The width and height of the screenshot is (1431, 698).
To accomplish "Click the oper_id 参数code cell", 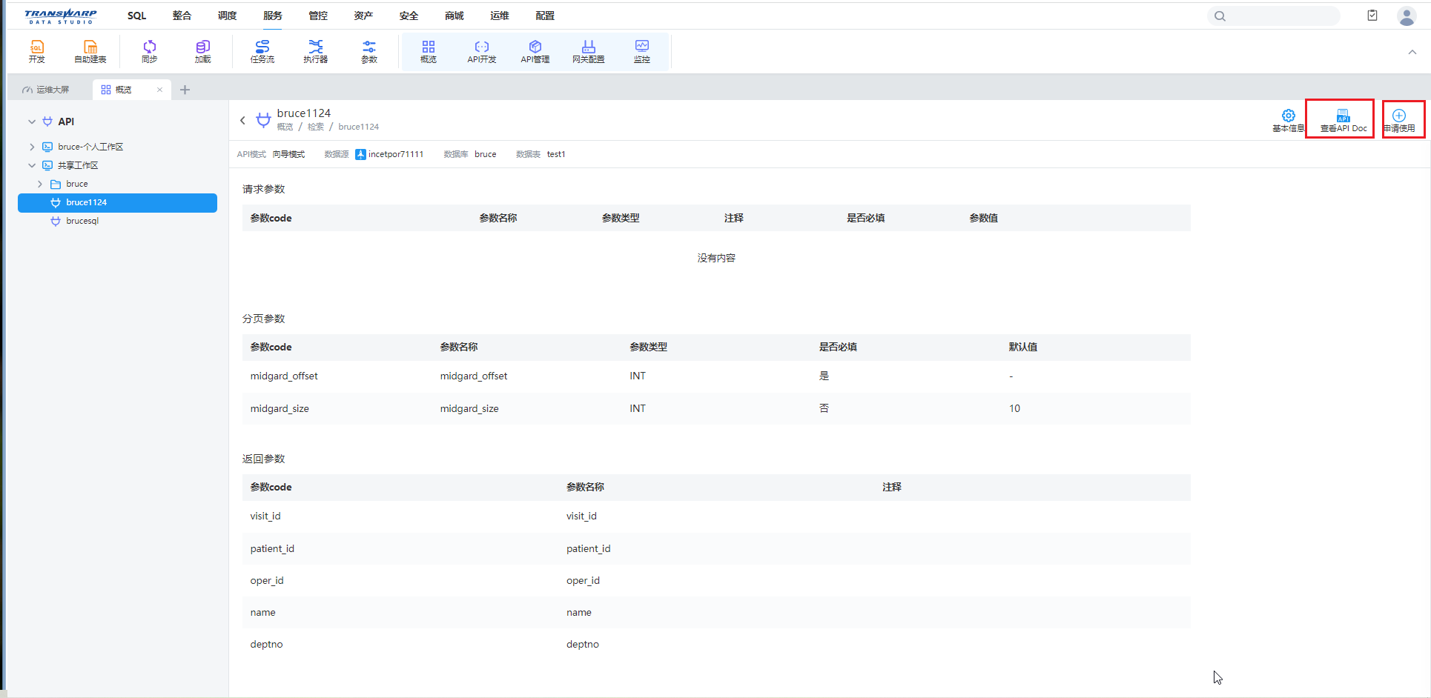I will coord(267,580).
